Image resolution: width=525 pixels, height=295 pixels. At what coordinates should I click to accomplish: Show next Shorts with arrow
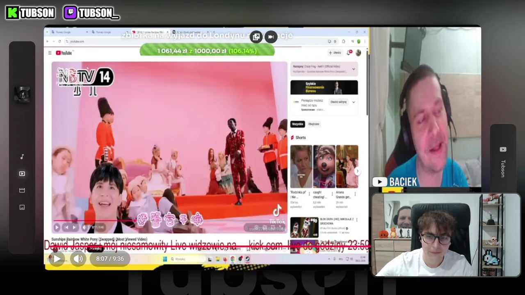tap(357, 172)
